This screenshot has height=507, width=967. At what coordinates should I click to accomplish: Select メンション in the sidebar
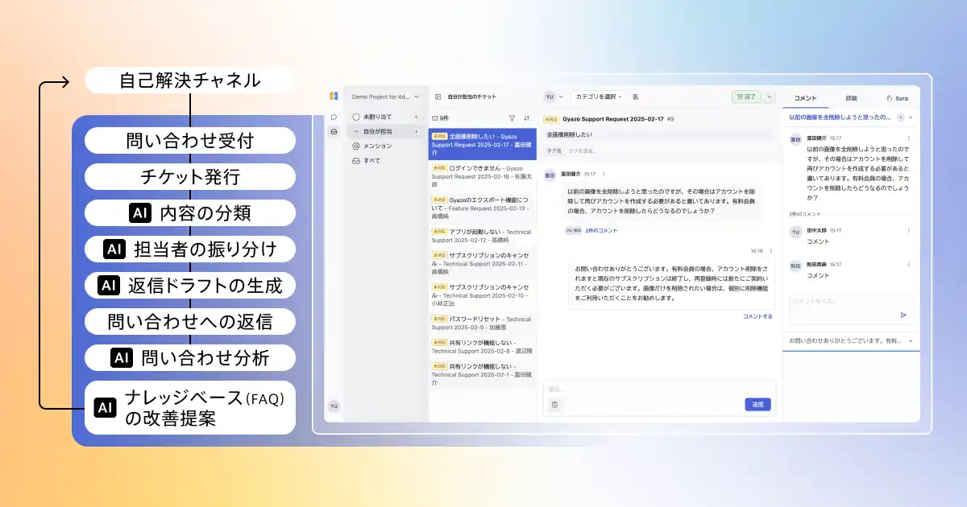click(x=376, y=146)
